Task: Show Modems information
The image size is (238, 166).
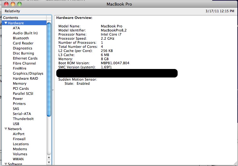Action: (20, 149)
